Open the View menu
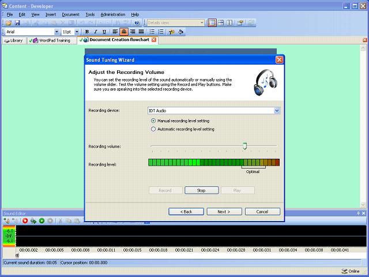Viewport: 369px width, 277px height. pos(35,14)
